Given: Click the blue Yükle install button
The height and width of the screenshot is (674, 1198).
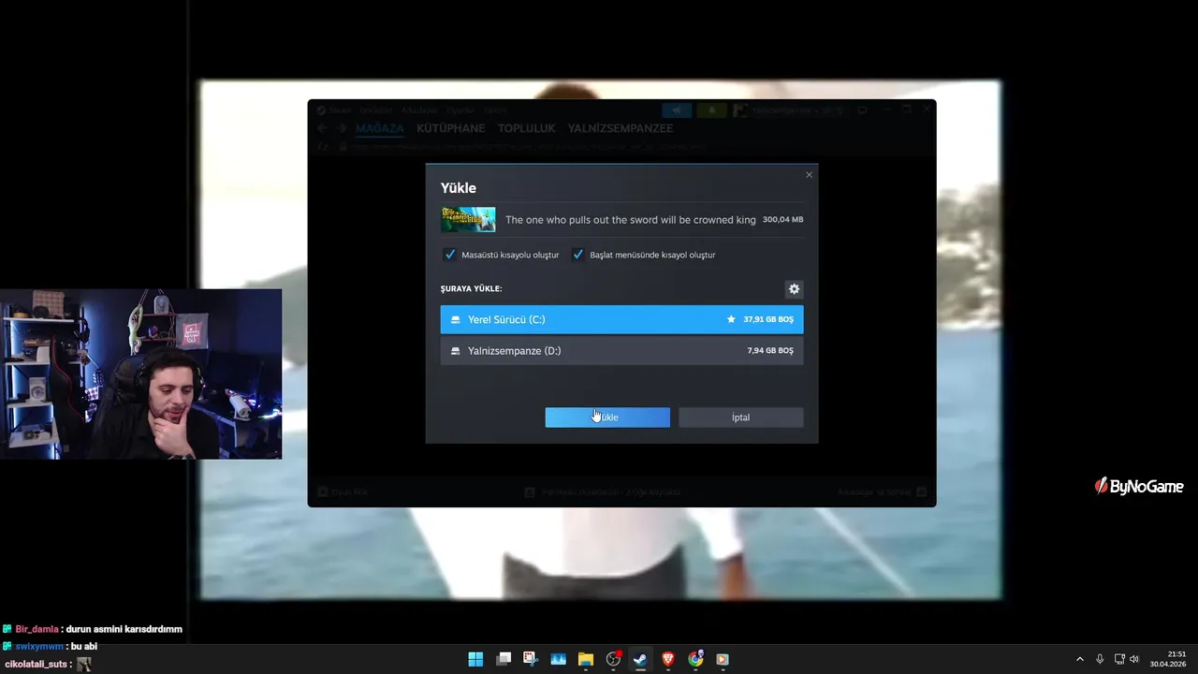Looking at the screenshot, I should pyautogui.click(x=607, y=418).
